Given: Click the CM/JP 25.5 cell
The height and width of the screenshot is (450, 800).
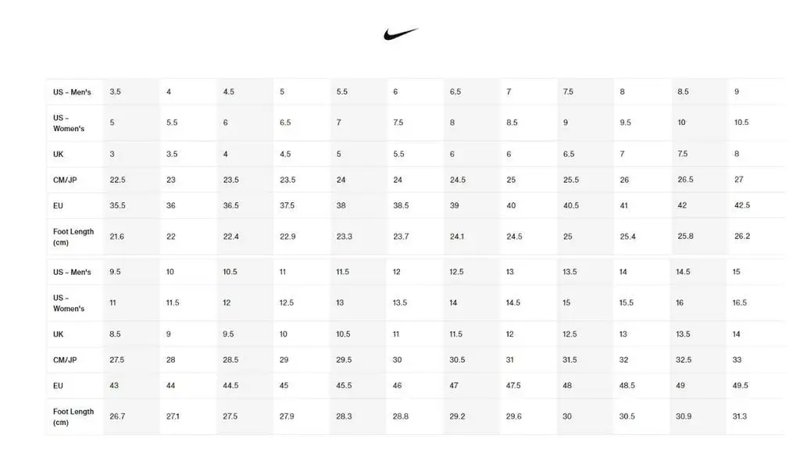Looking at the screenshot, I should click(x=571, y=180).
